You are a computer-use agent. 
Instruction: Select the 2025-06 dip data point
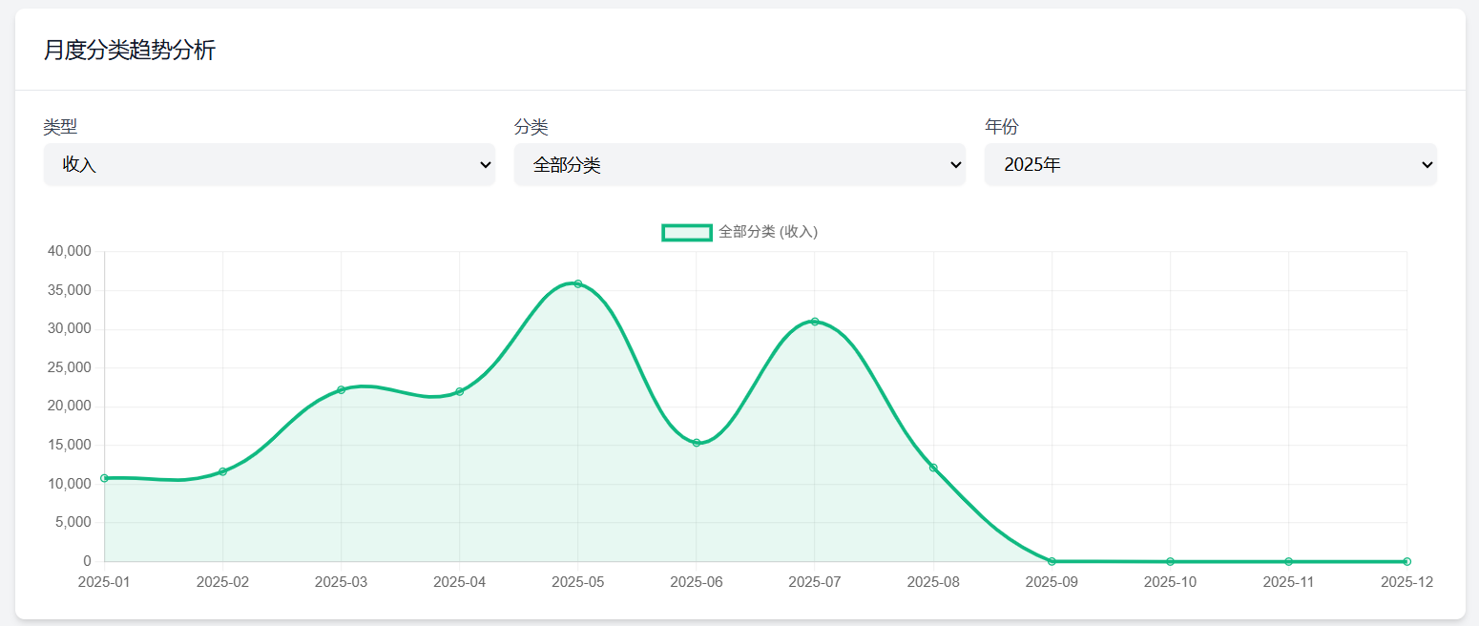[697, 443]
